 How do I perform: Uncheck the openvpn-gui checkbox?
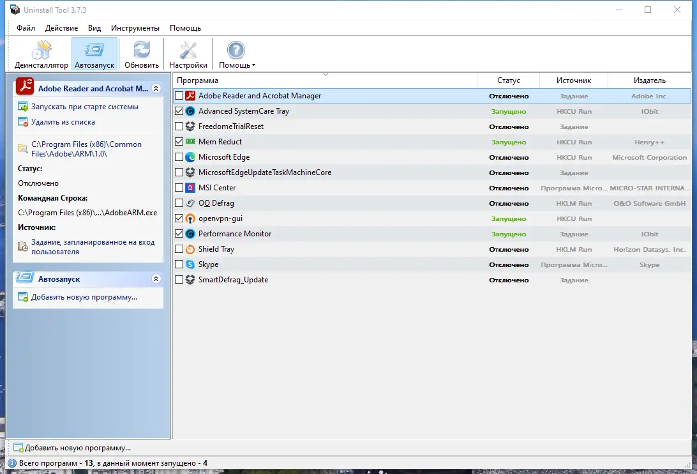tap(179, 218)
